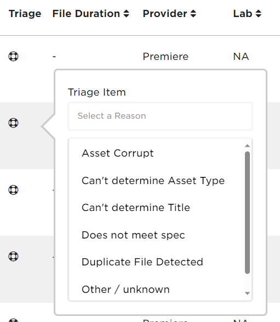Click the reason list scrollbar thumb
The image size is (280, 322).
coord(247,213)
